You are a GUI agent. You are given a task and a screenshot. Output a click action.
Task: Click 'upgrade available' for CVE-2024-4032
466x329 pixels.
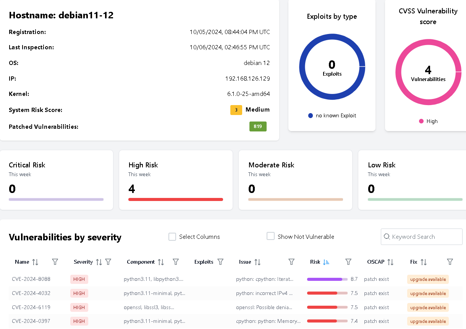428,293
